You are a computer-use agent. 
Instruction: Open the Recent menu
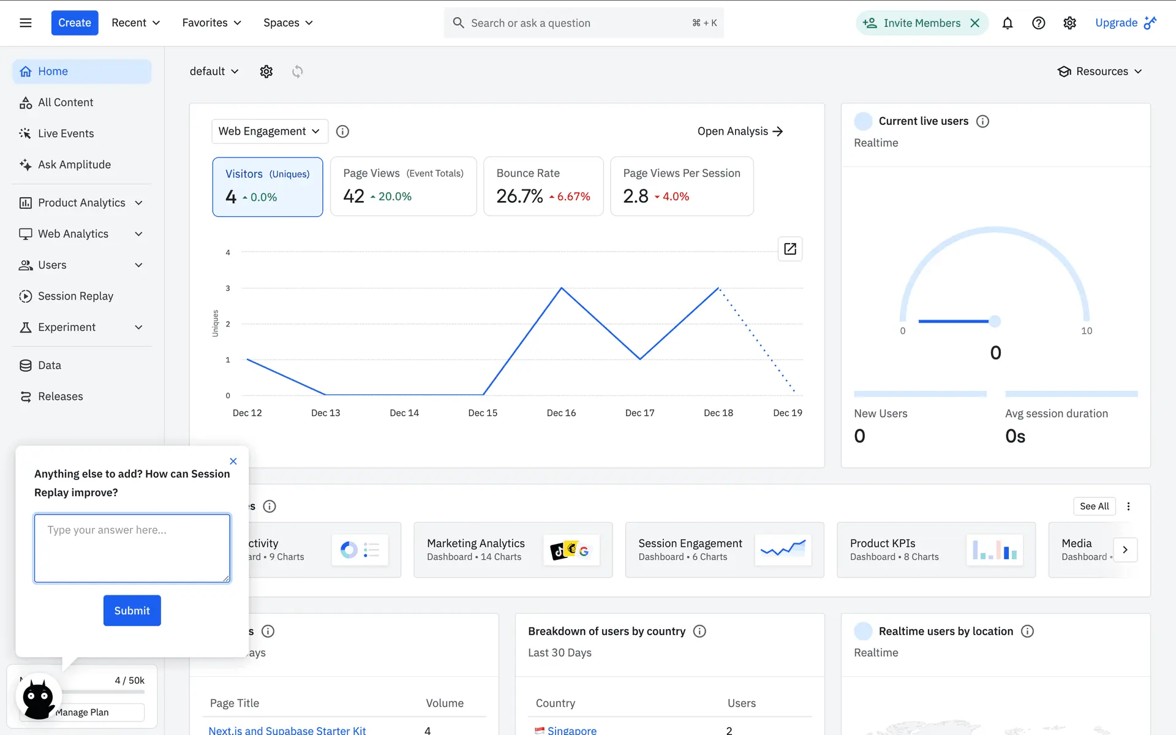[x=135, y=23]
